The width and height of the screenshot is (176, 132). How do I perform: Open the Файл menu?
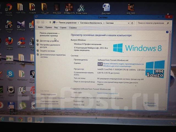(40, 27)
